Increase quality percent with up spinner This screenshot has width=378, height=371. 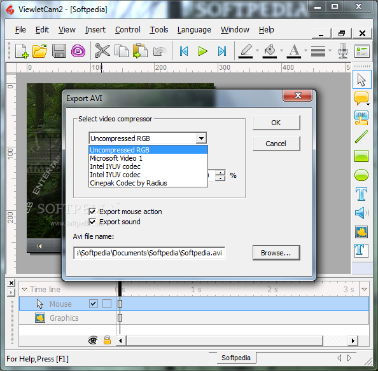220,173
